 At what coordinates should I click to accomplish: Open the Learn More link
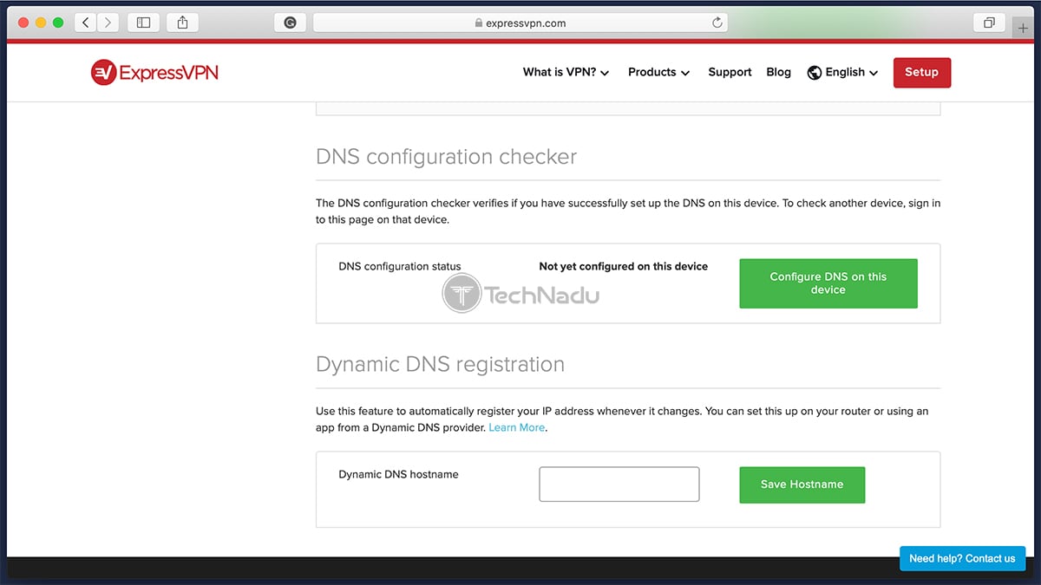click(517, 427)
